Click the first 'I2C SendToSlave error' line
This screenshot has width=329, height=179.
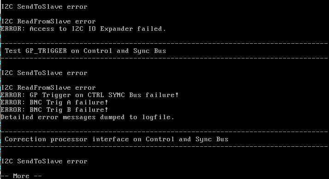(x=44, y=7)
